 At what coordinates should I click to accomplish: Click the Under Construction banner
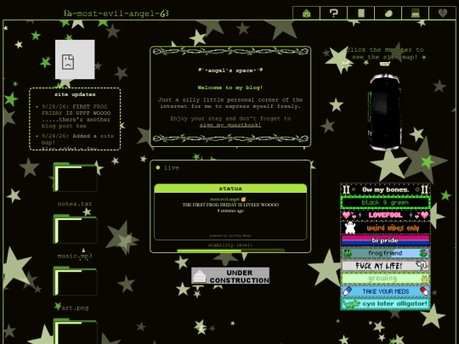pos(230,275)
